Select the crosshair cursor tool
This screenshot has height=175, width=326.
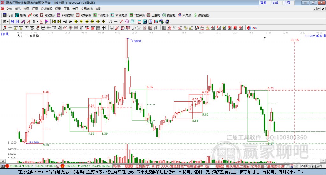click(116, 22)
